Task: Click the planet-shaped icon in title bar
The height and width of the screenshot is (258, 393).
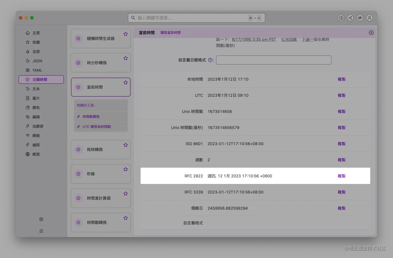Action: pyautogui.click(x=360, y=18)
